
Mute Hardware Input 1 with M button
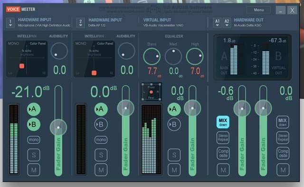[34, 170]
